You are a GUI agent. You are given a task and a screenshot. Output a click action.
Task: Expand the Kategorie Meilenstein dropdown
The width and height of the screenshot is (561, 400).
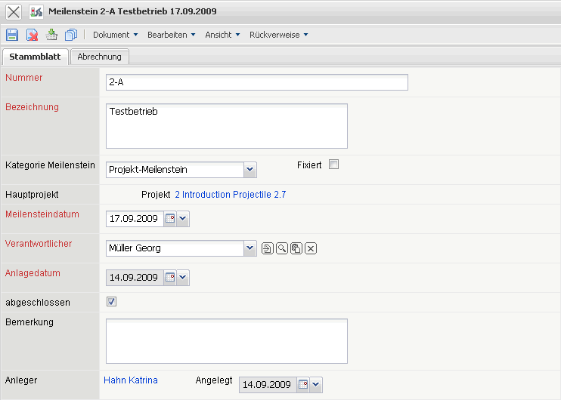tap(250, 170)
